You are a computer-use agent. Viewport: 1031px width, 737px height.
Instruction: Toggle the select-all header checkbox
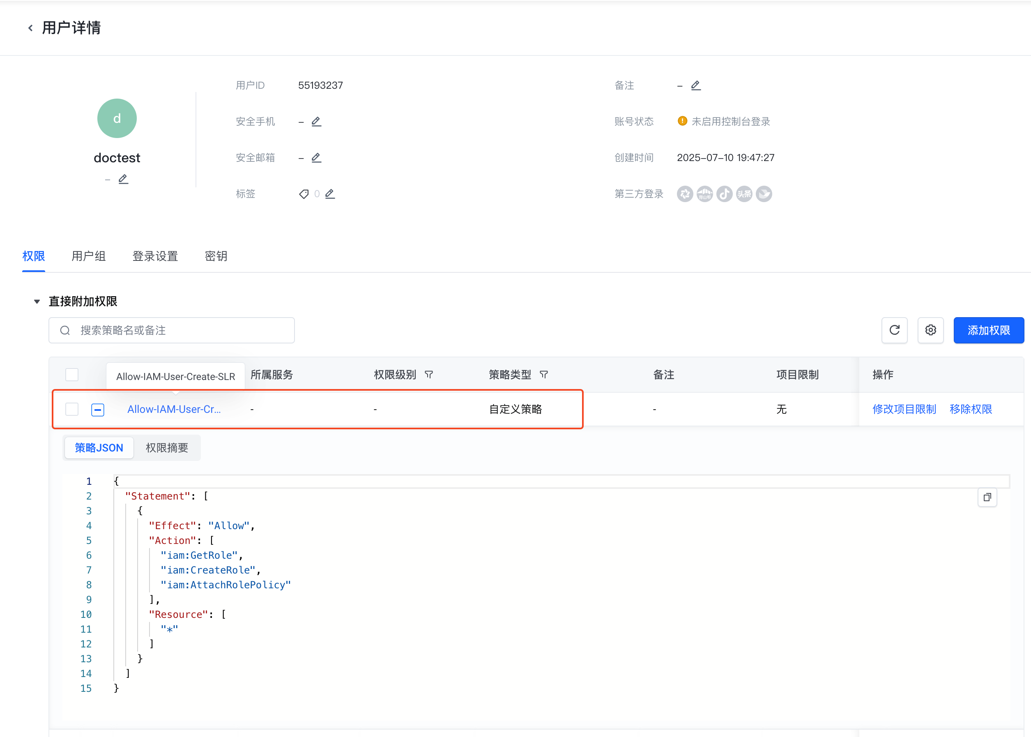click(72, 375)
